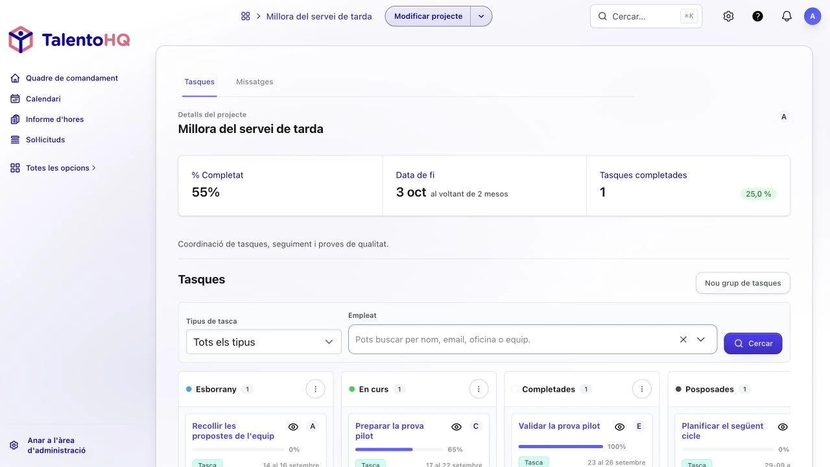Clear the Empleat field with X icon

click(x=683, y=339)
